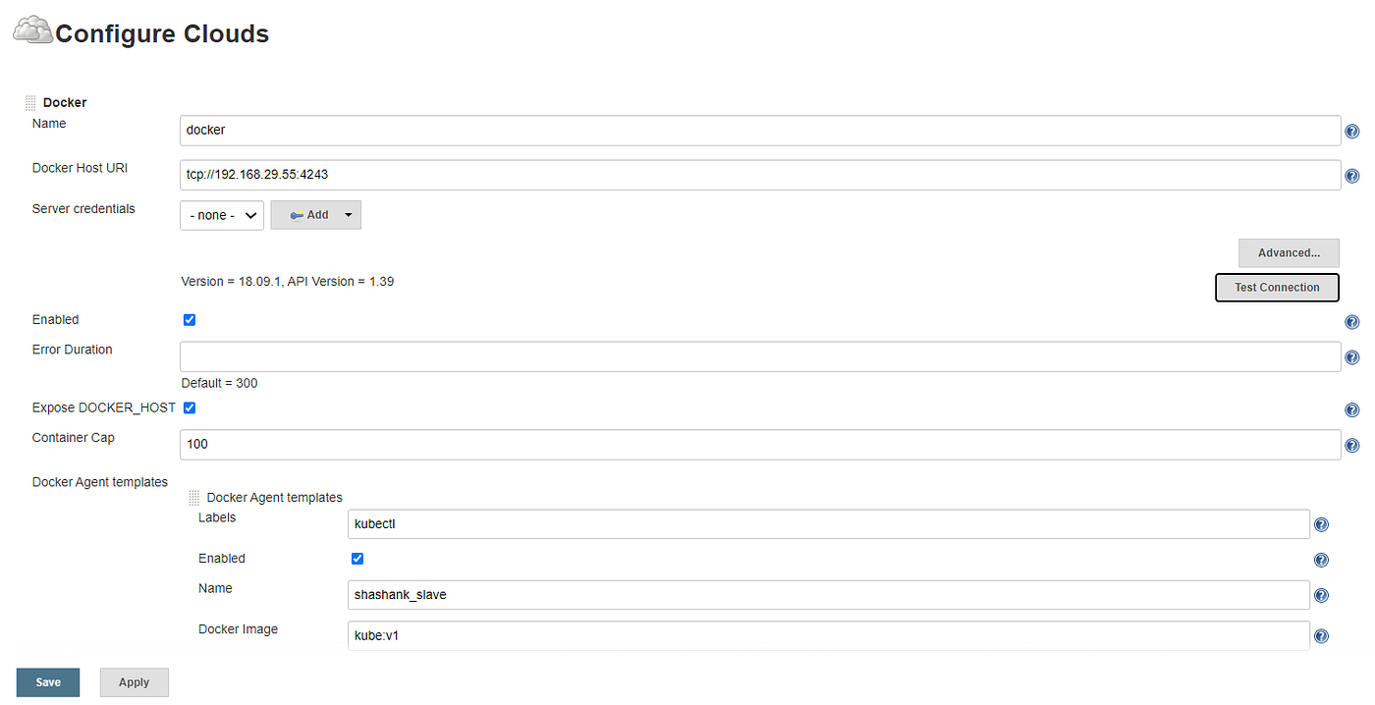Open help for the Error Duration setting
1375x705 pixels.
click(1352, 357)
